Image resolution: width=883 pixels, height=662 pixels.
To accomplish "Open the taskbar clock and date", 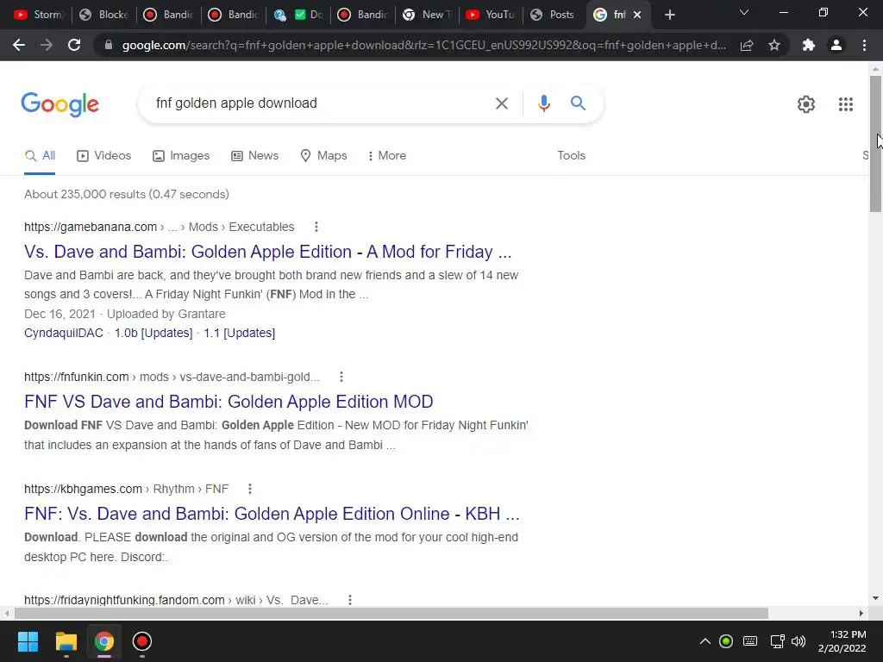I will tap(842, 641).
